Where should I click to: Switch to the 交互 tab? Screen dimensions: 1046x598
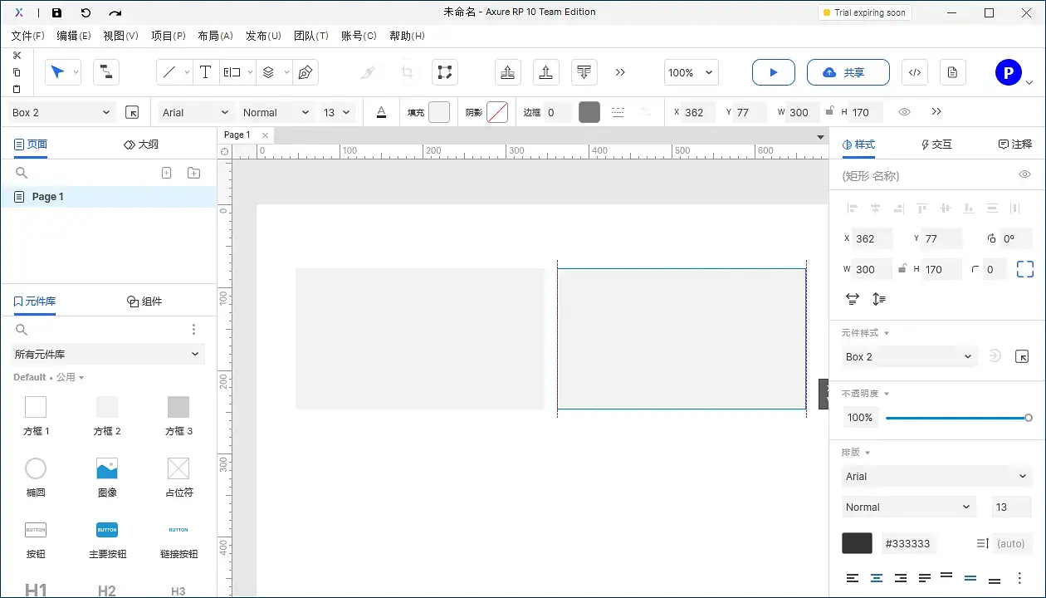coord(936,145)
